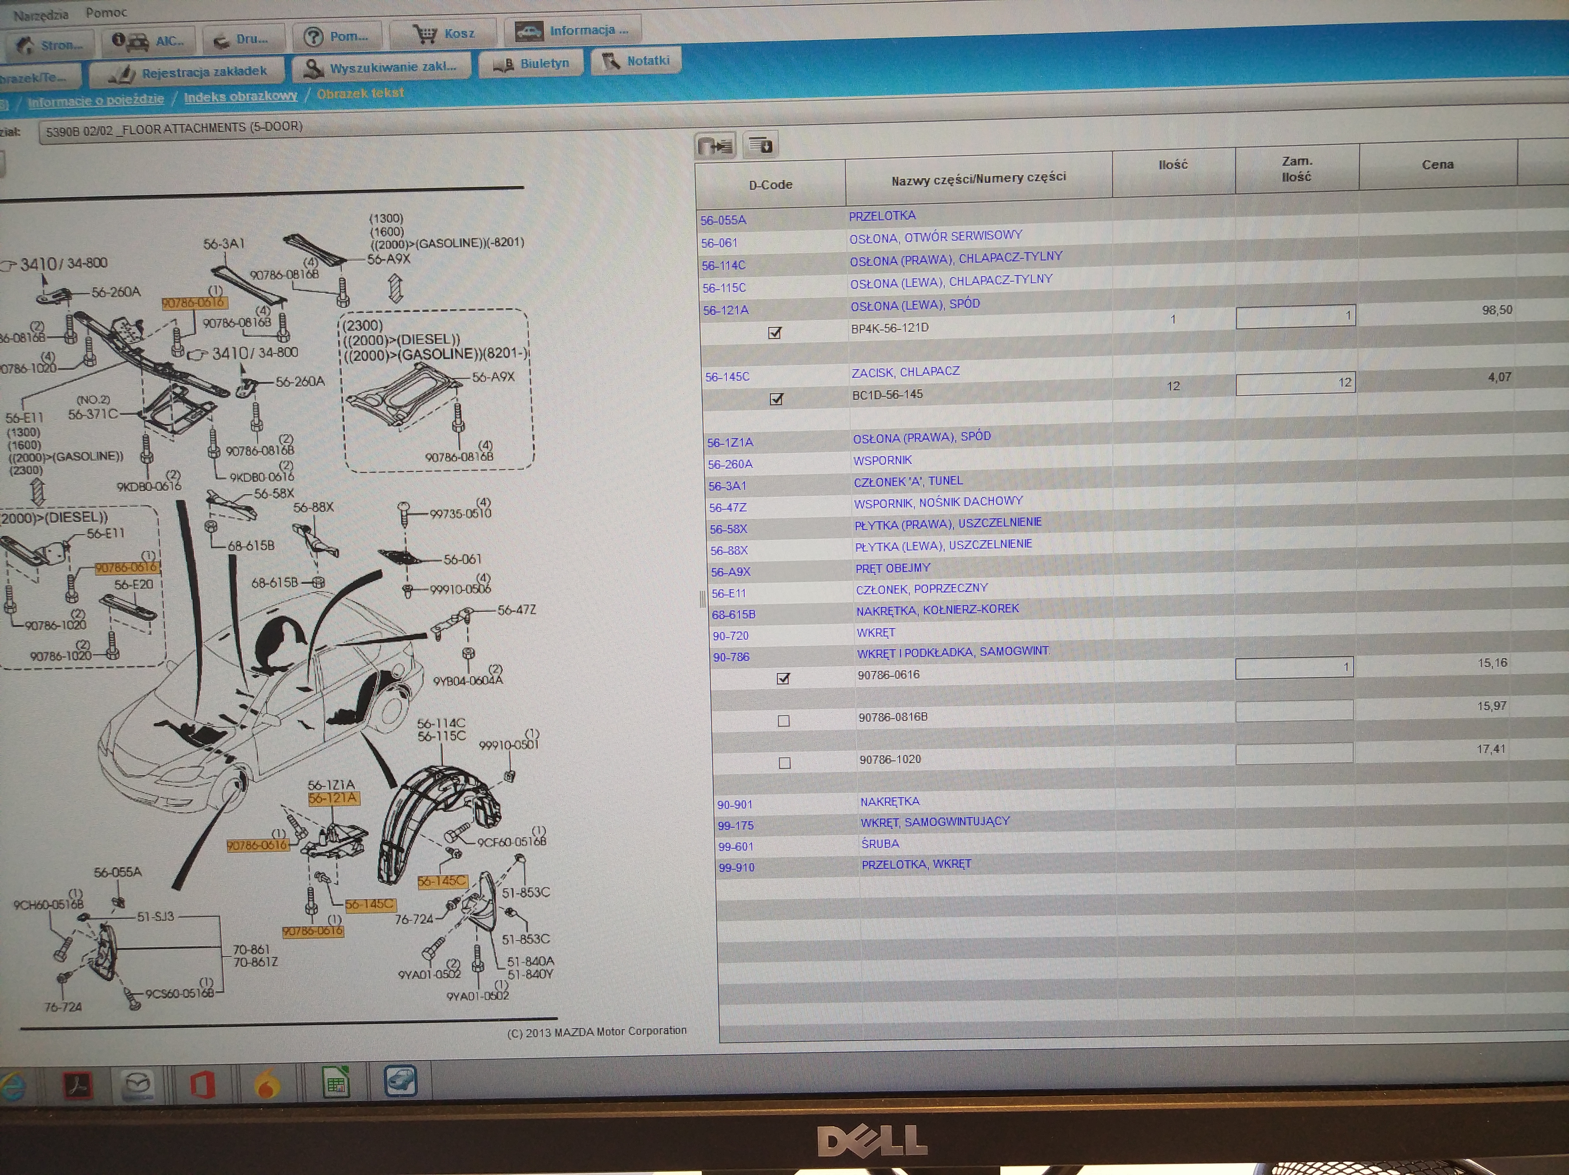Uncheck the BP4K-56-121D part checkbox
This screenshot has height=1175, width=1569.
tap(774, 333)
